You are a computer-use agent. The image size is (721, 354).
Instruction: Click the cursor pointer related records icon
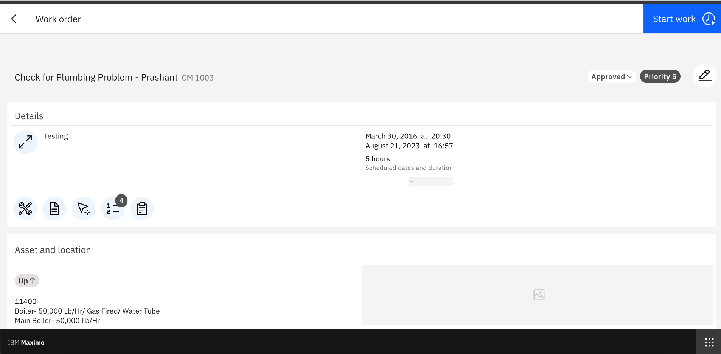(84, 208)
